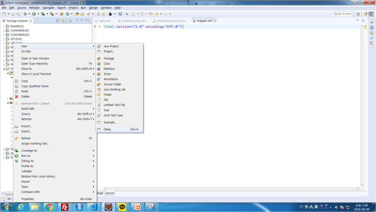Open the Navigate menu
Image resolution: width=376 pixels, height=212 pixels.
(48, 8)
